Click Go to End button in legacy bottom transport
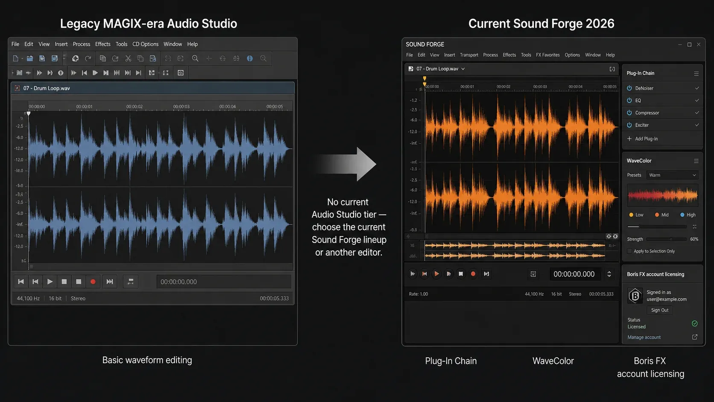 110,282
